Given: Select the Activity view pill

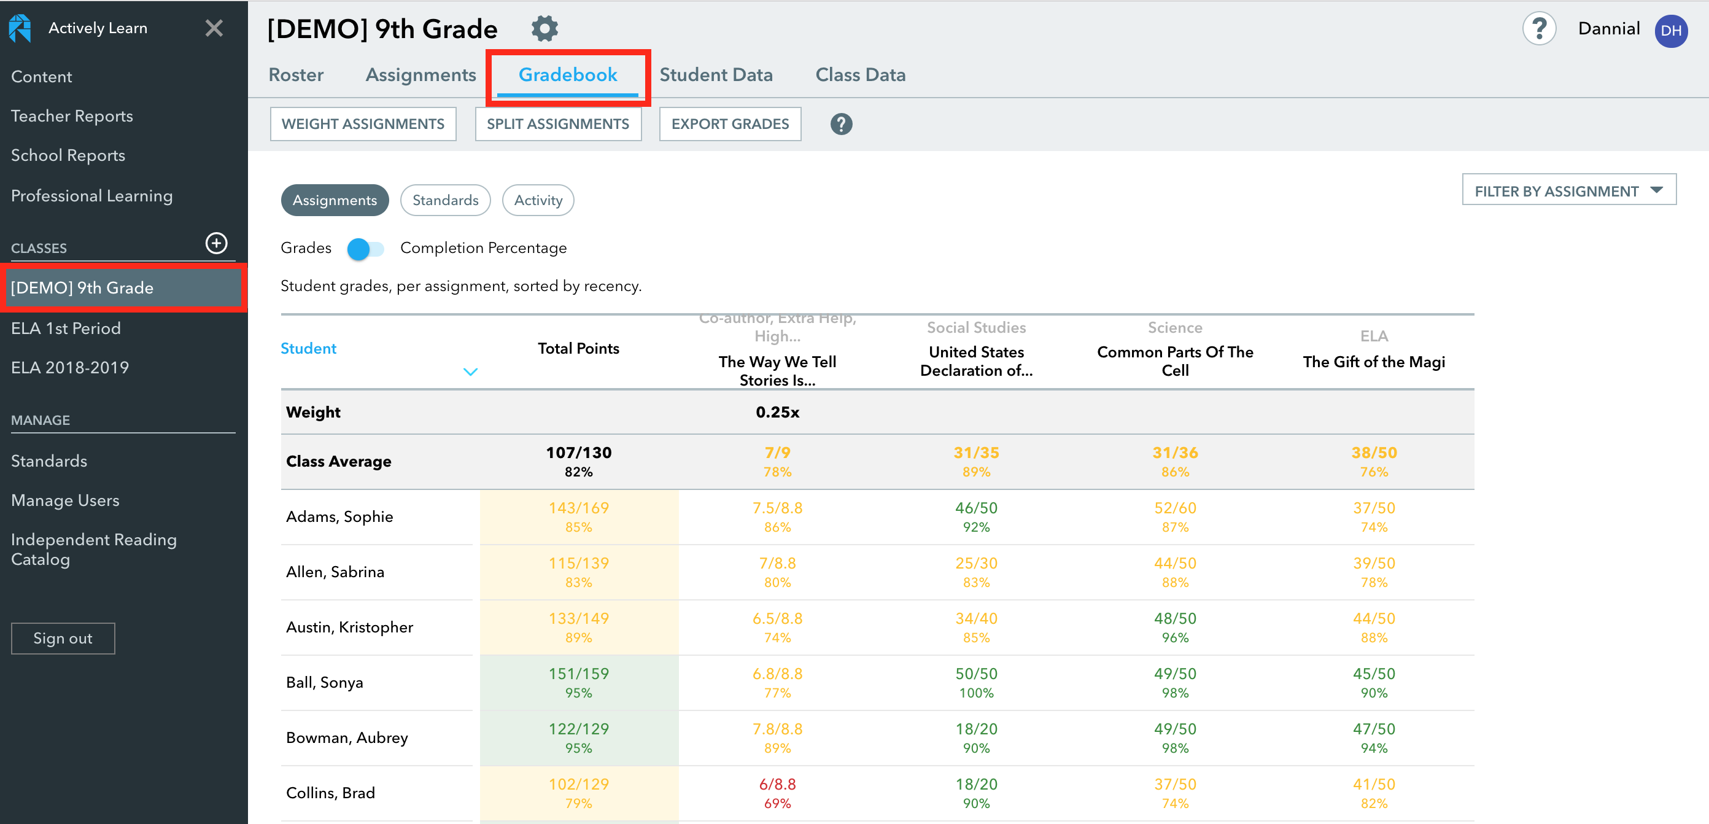Looking at the screenshot, I should click(x=537, y=200).
